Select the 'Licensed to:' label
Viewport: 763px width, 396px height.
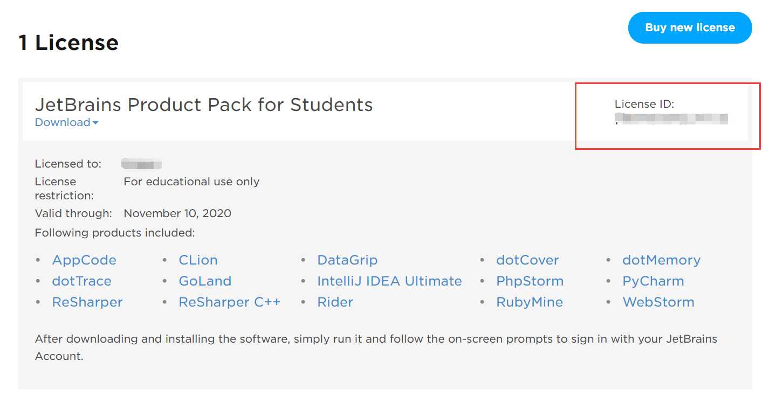[68, 164]
